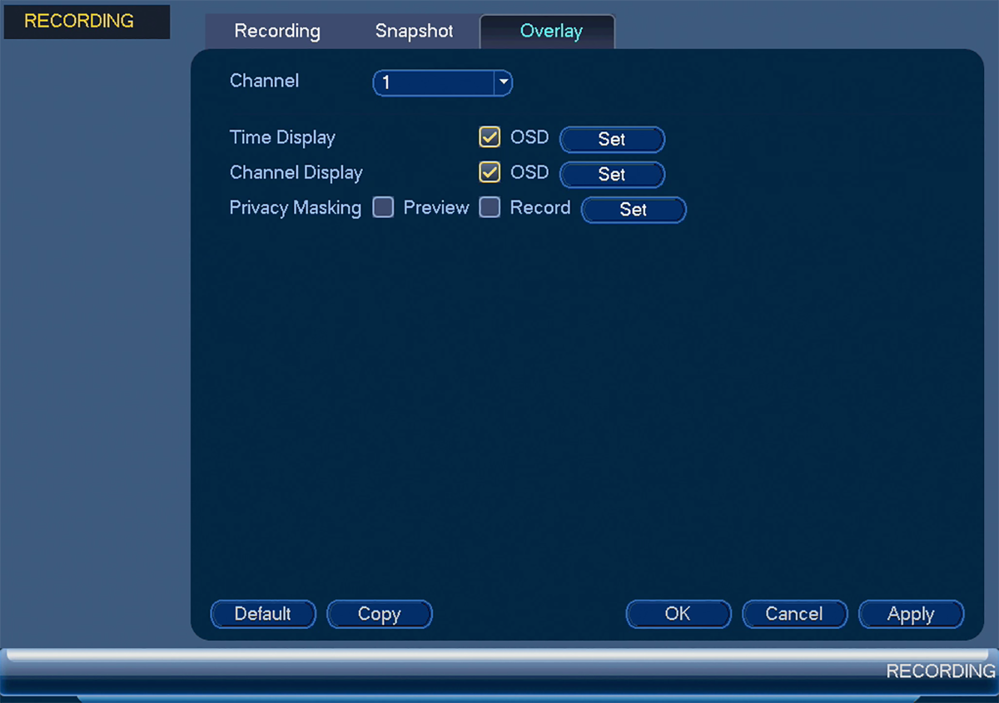The height and width of the screenshot is (703, 999).
Task: Confirm with the OK button
Action: [678, 614]
